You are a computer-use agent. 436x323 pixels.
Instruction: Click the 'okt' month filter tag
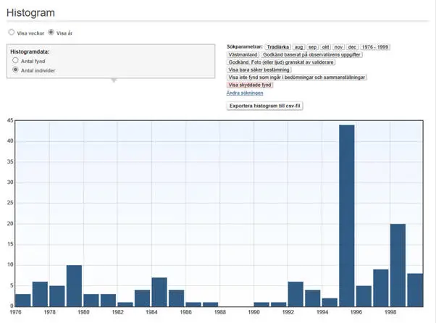[x=326, y=47]
